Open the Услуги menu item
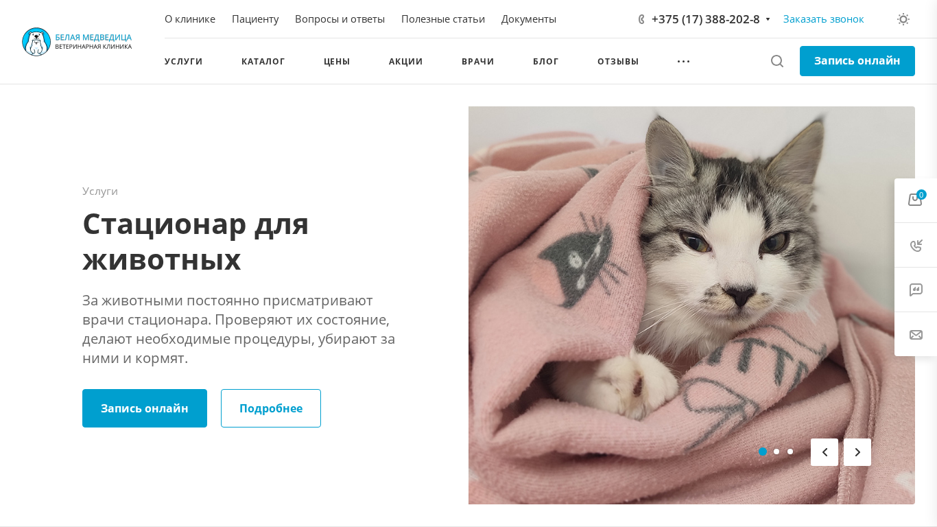Viewport: 937px width, 527px height. [x=184, y=61]
